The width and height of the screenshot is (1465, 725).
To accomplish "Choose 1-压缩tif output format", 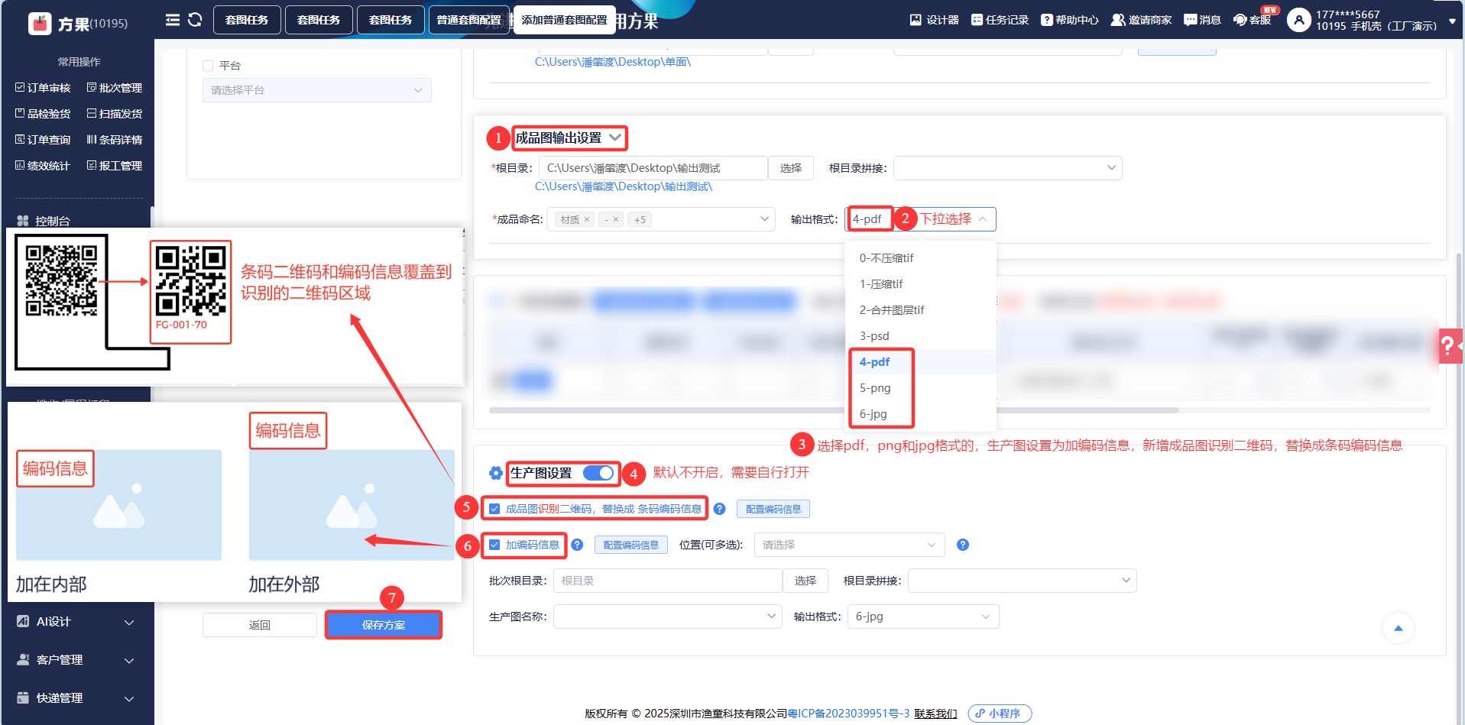I will click(x=920, y=284).
